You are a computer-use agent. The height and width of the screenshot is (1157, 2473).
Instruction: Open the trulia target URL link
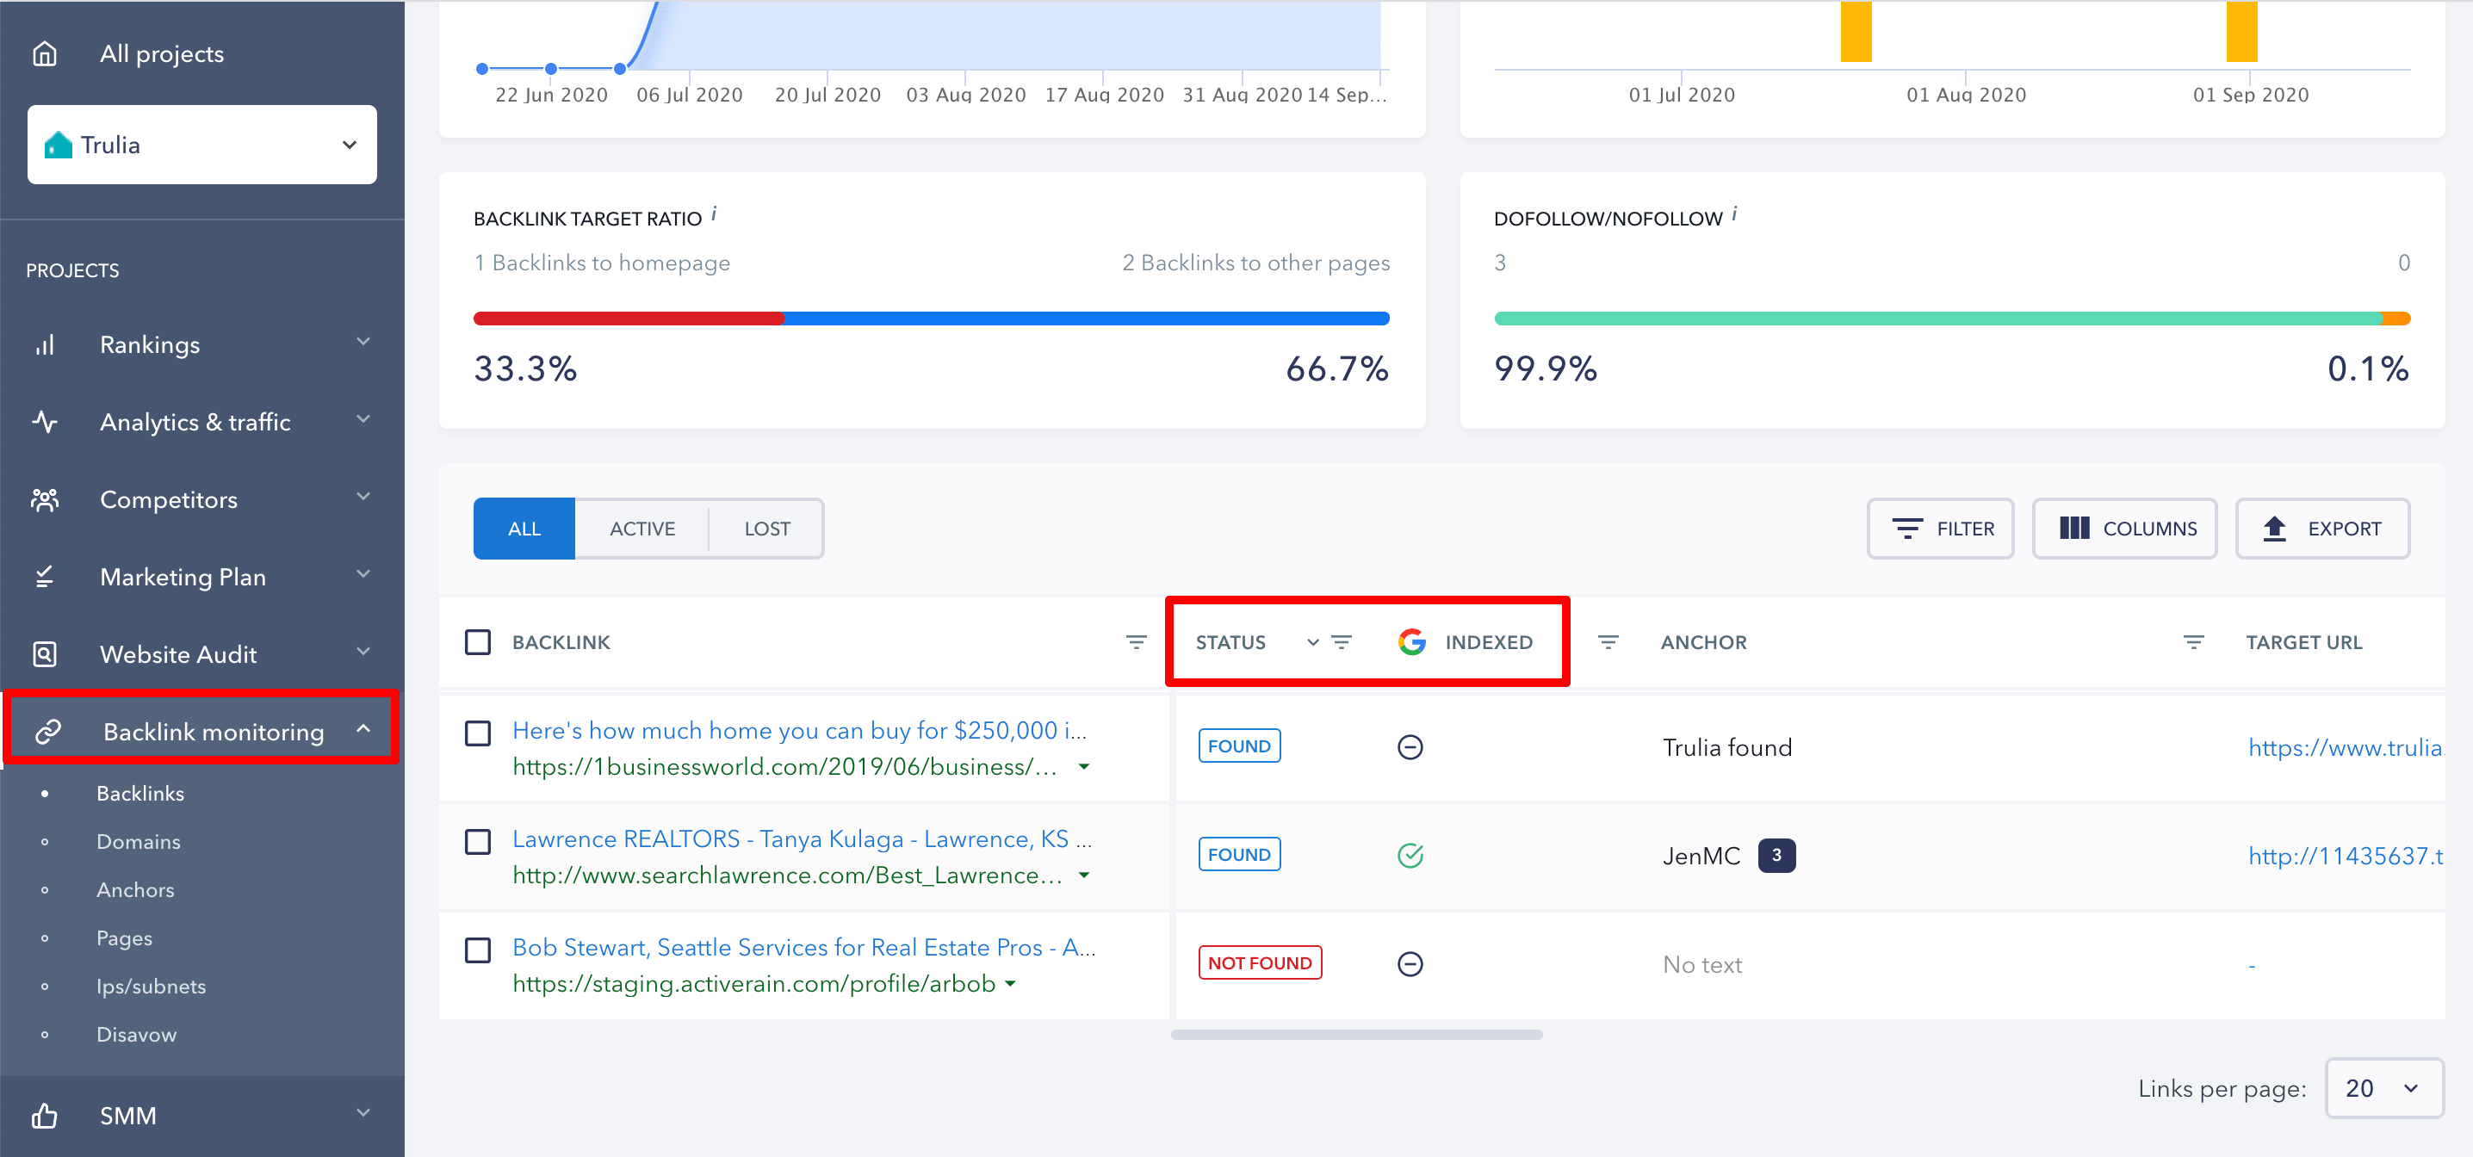(x=2346, y=748)
